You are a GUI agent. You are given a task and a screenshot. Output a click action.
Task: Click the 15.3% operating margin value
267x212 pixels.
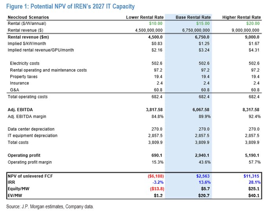point(157,162)
